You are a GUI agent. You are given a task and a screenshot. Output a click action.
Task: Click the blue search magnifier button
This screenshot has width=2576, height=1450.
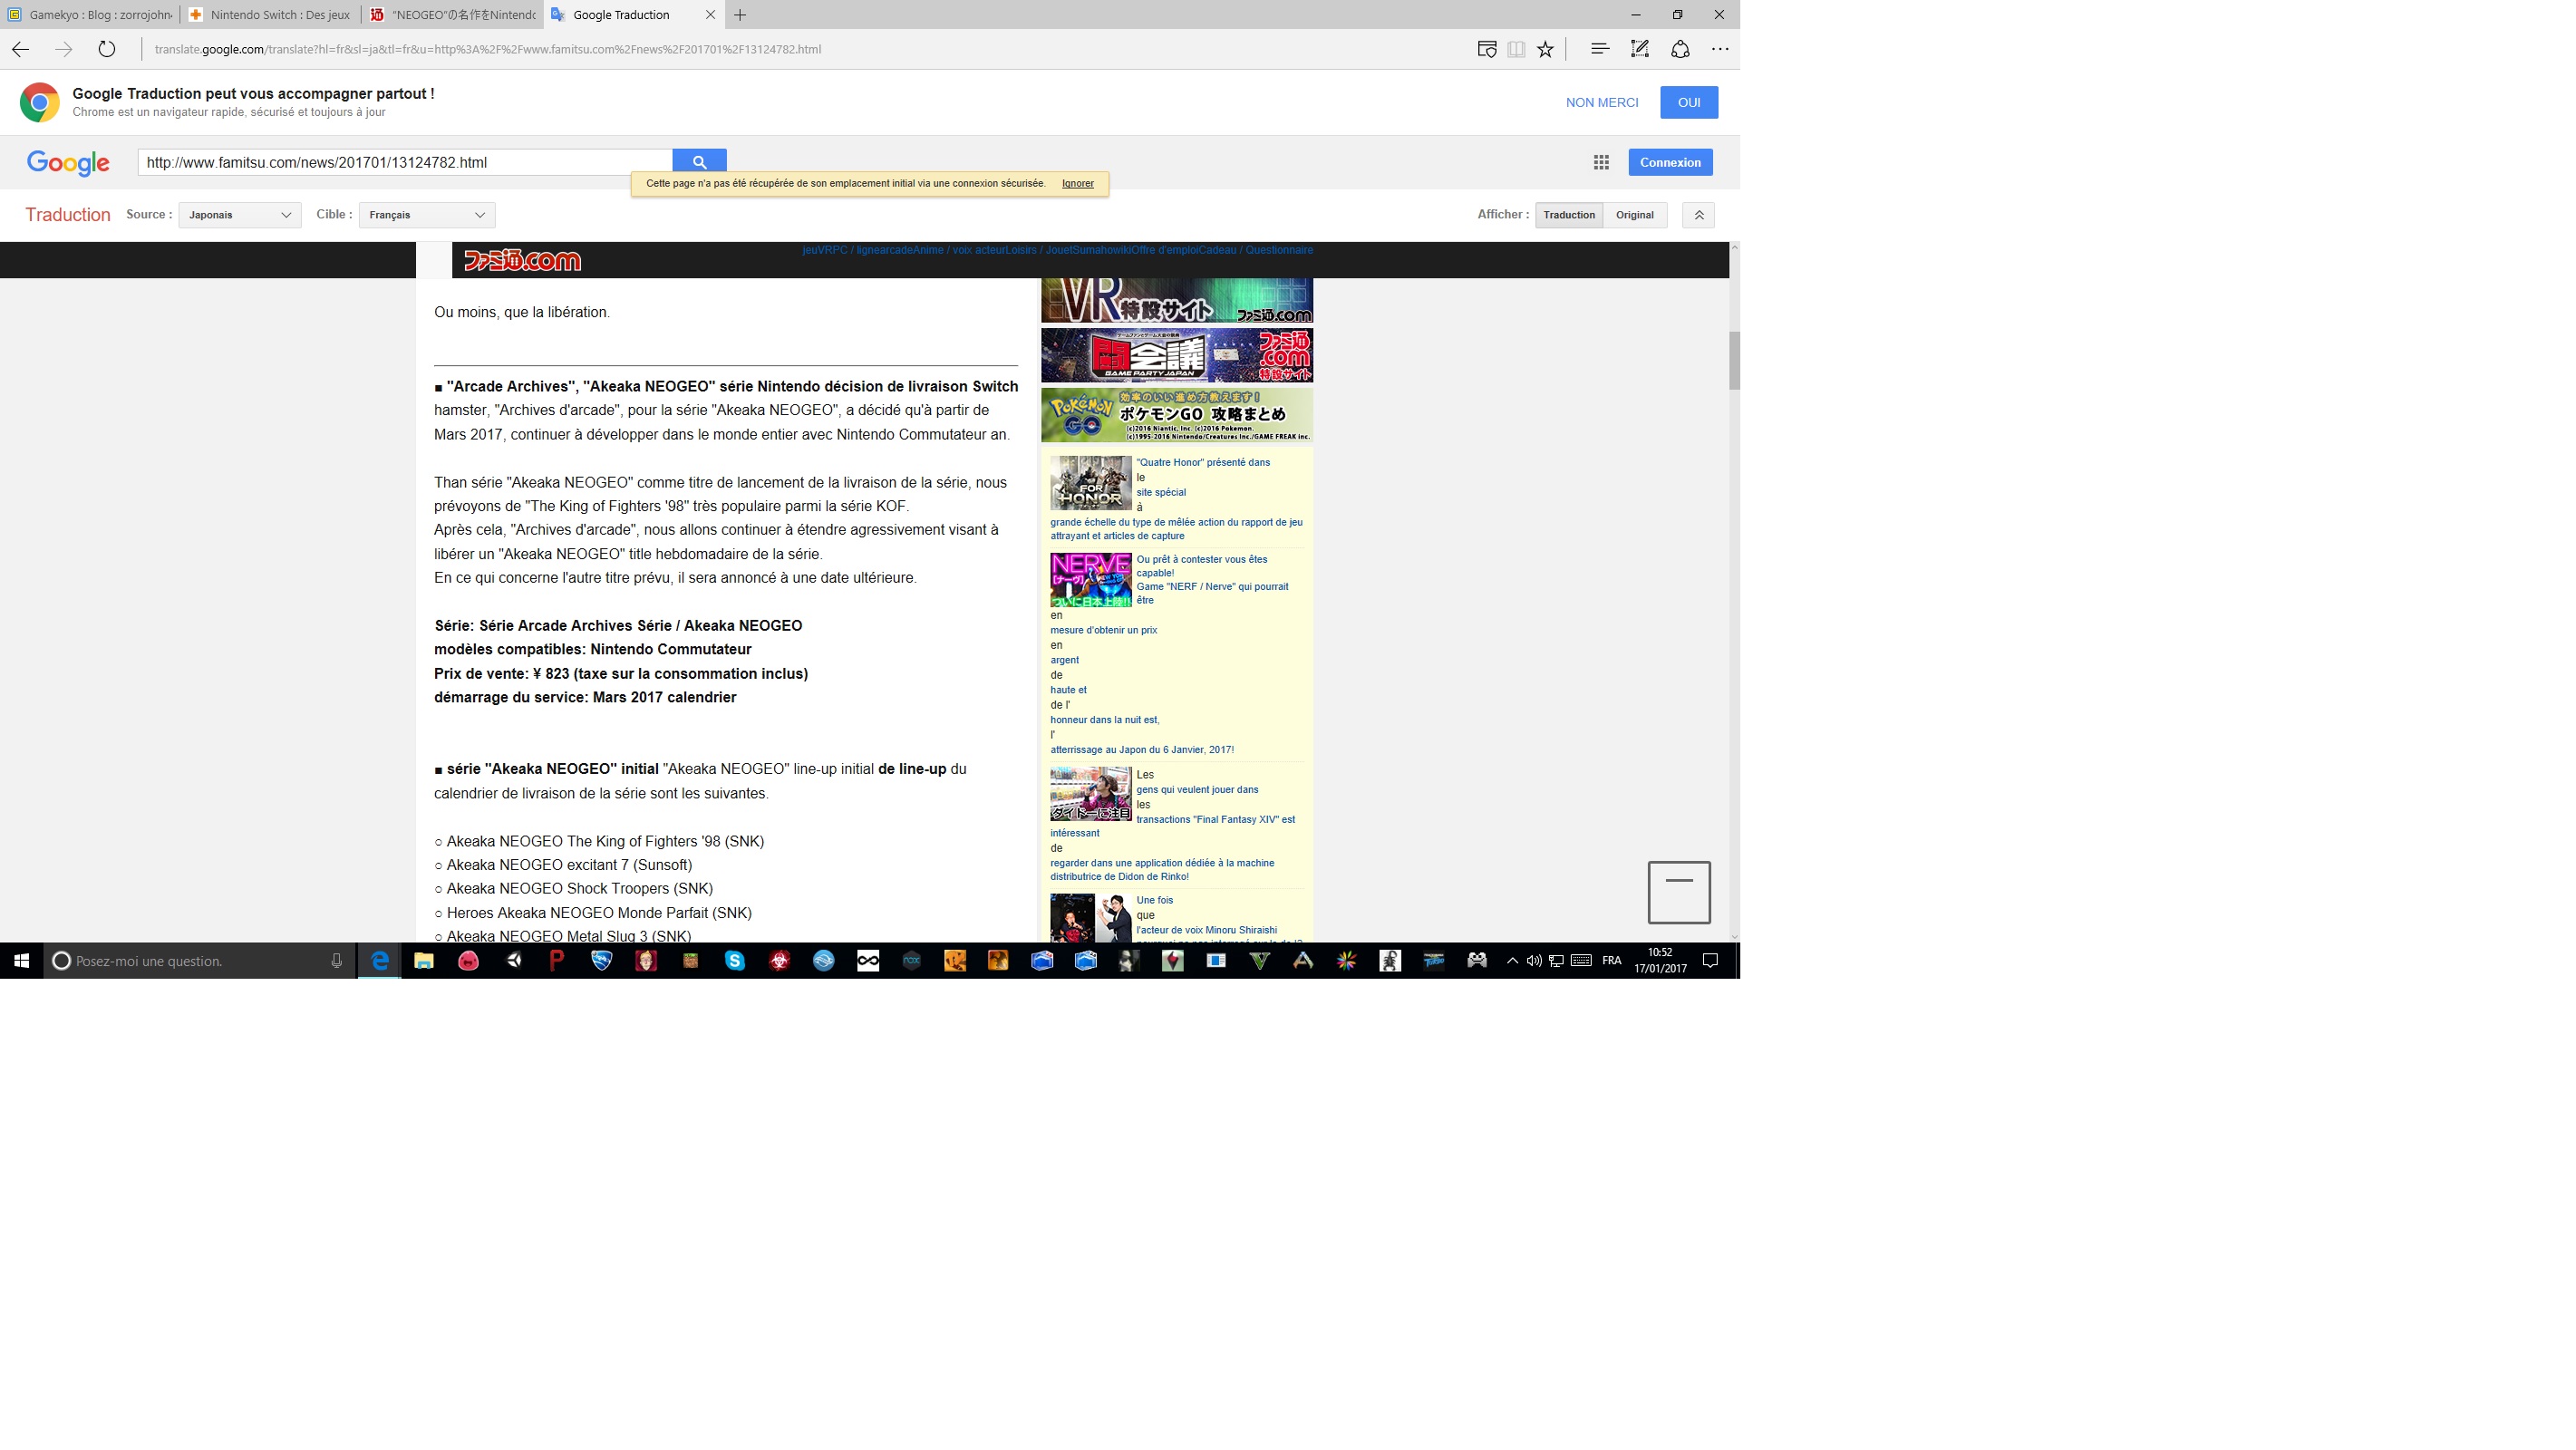[699, 162]
